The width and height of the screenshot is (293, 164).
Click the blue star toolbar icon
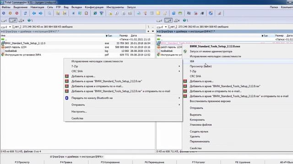[x=73, y=13]
